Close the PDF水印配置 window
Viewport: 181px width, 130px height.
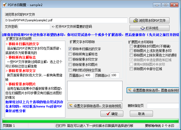click(x=174, y=5)
